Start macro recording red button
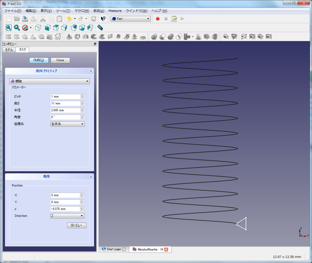The width and height of the screenshot is (312, 263). click(x=158, y=19)
